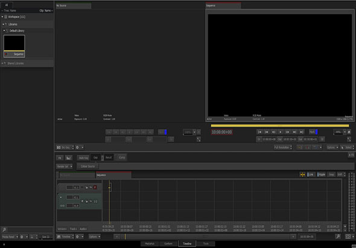The width and height of the screenshot is (356, 248).
Task: Click the sync icon on video track
Action: click(91, 188)
